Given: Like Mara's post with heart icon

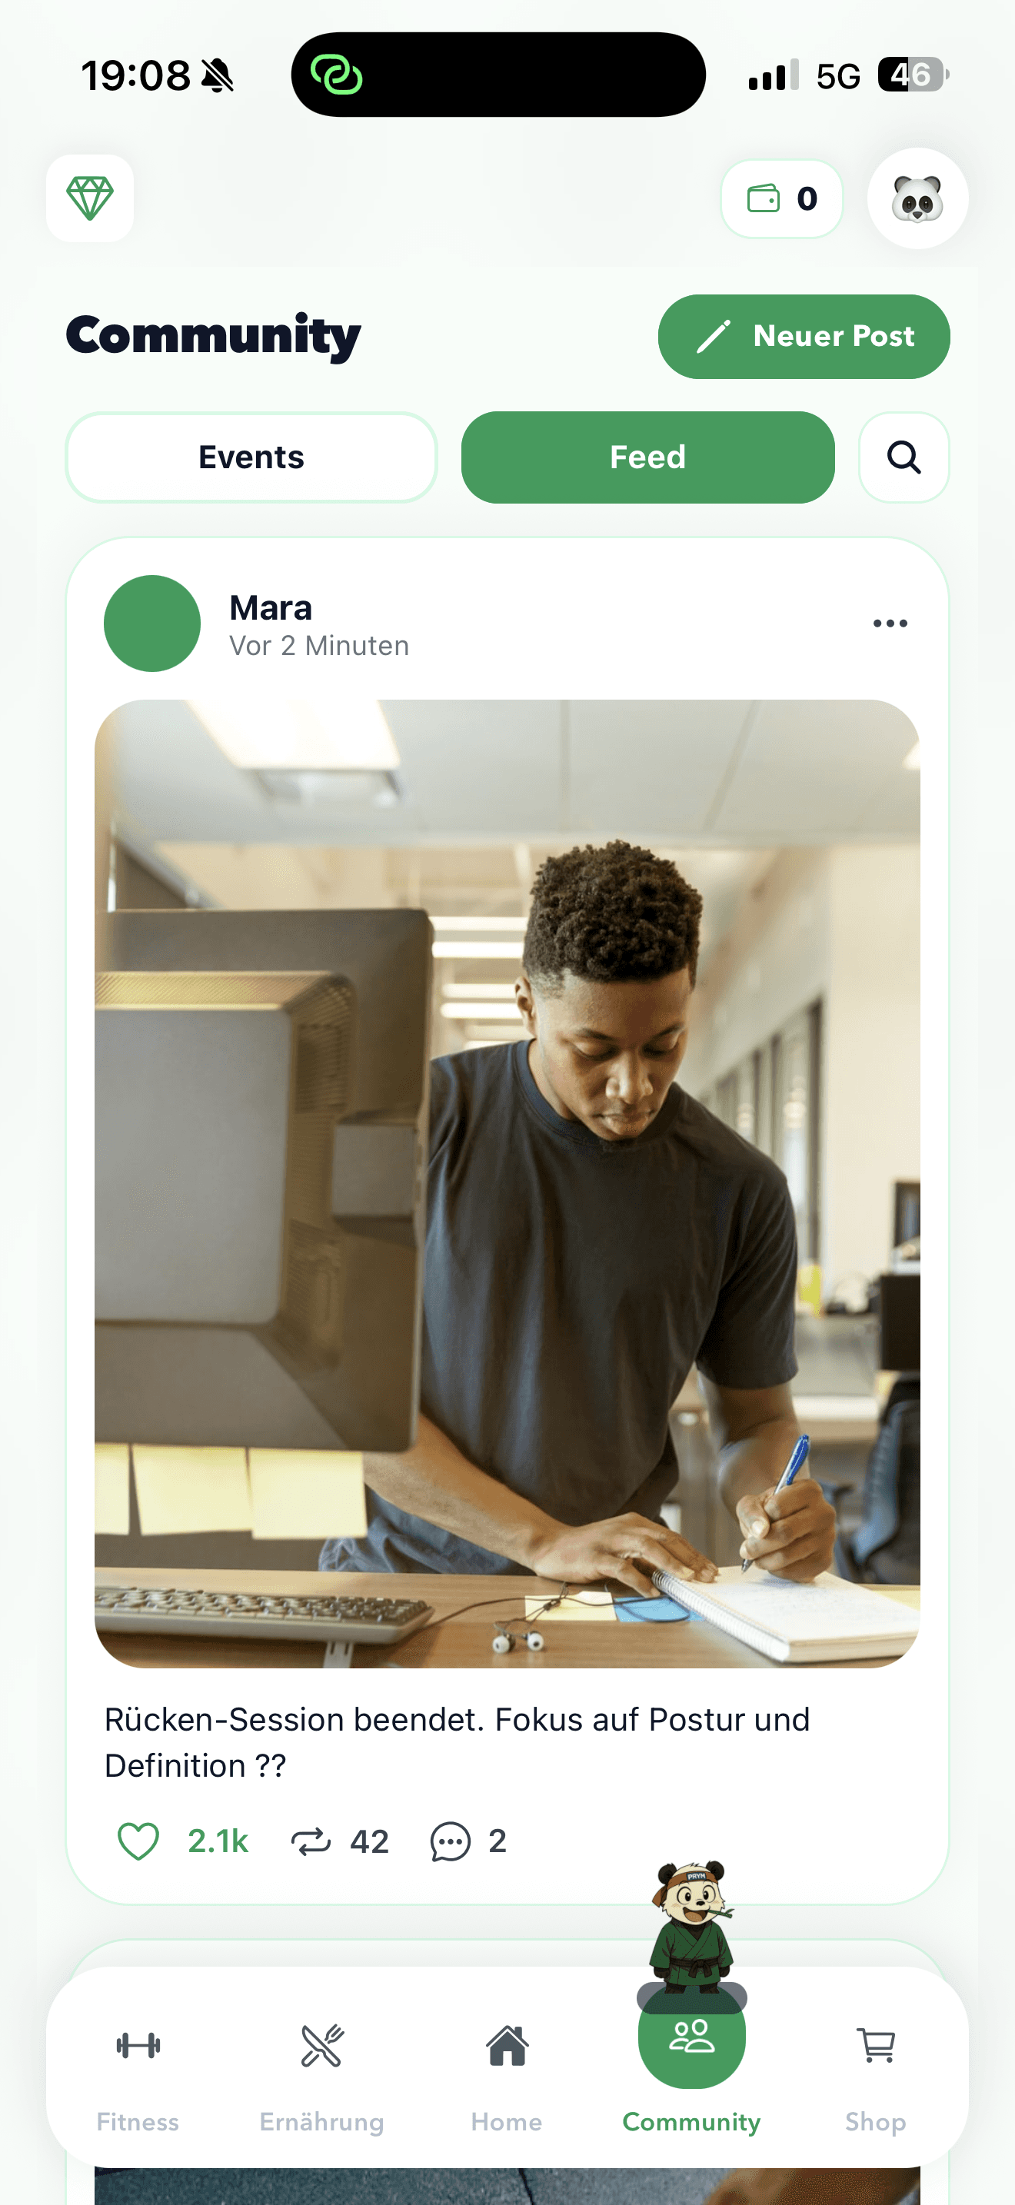Looking at the screenshot, I should pos(138,1841).
